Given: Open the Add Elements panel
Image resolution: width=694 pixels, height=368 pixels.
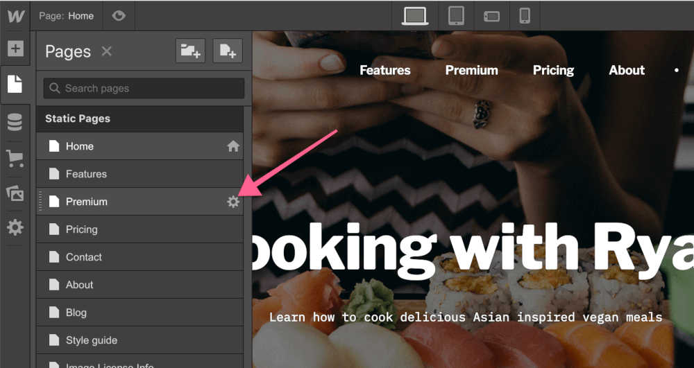Looking at the screenshot, I should 15,49.
